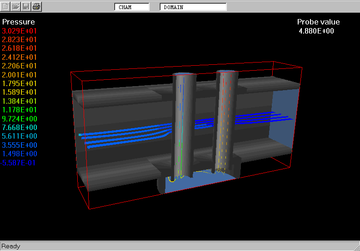Click the New file toolbar icon
The width and height of the screenshot is (360, 251).
coord(6,6)
